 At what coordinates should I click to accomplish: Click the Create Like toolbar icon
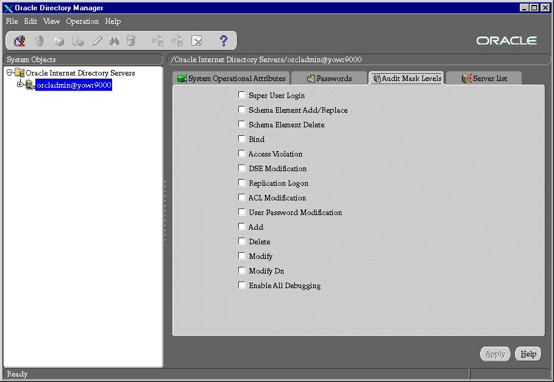coord(77,41)
